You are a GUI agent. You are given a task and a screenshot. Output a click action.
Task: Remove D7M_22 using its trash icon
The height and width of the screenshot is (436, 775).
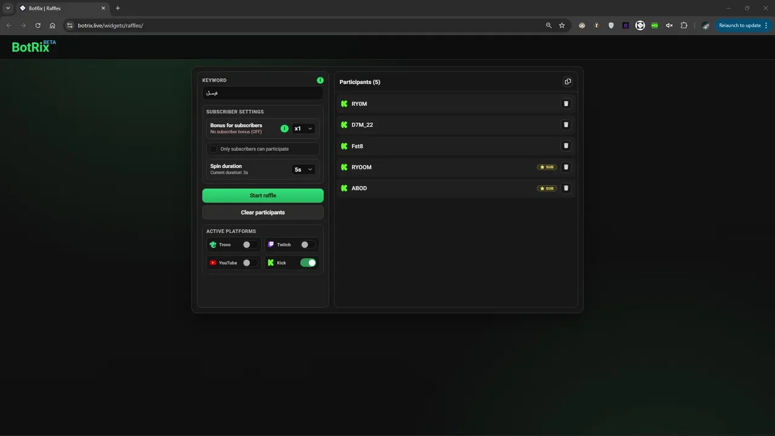(566, 125)
